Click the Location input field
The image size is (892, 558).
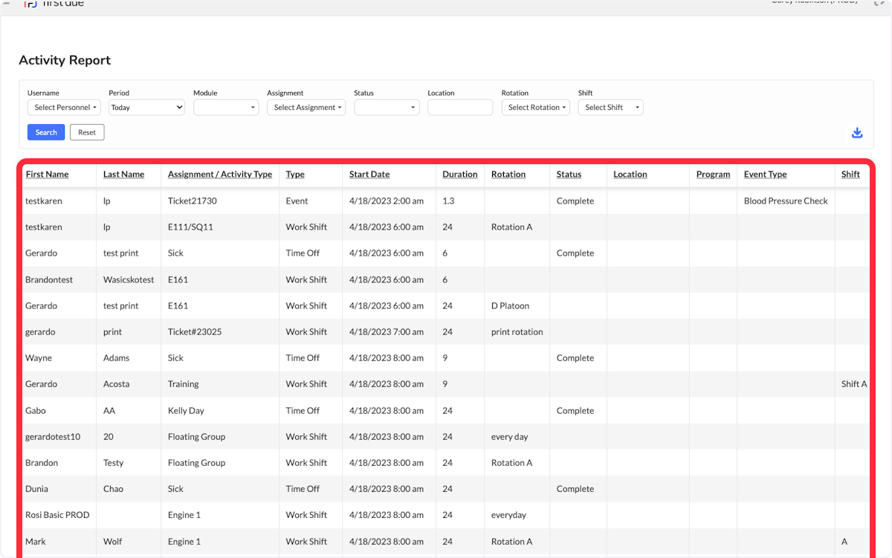pos(460,108)
